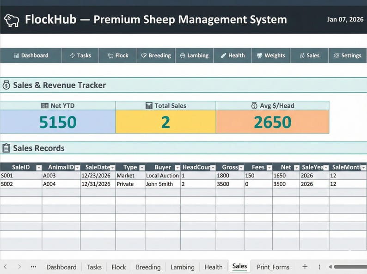This screenshot has height=274, width=367.
Task: Go to previous sheet tab arrow
Action: pos(6,267)
